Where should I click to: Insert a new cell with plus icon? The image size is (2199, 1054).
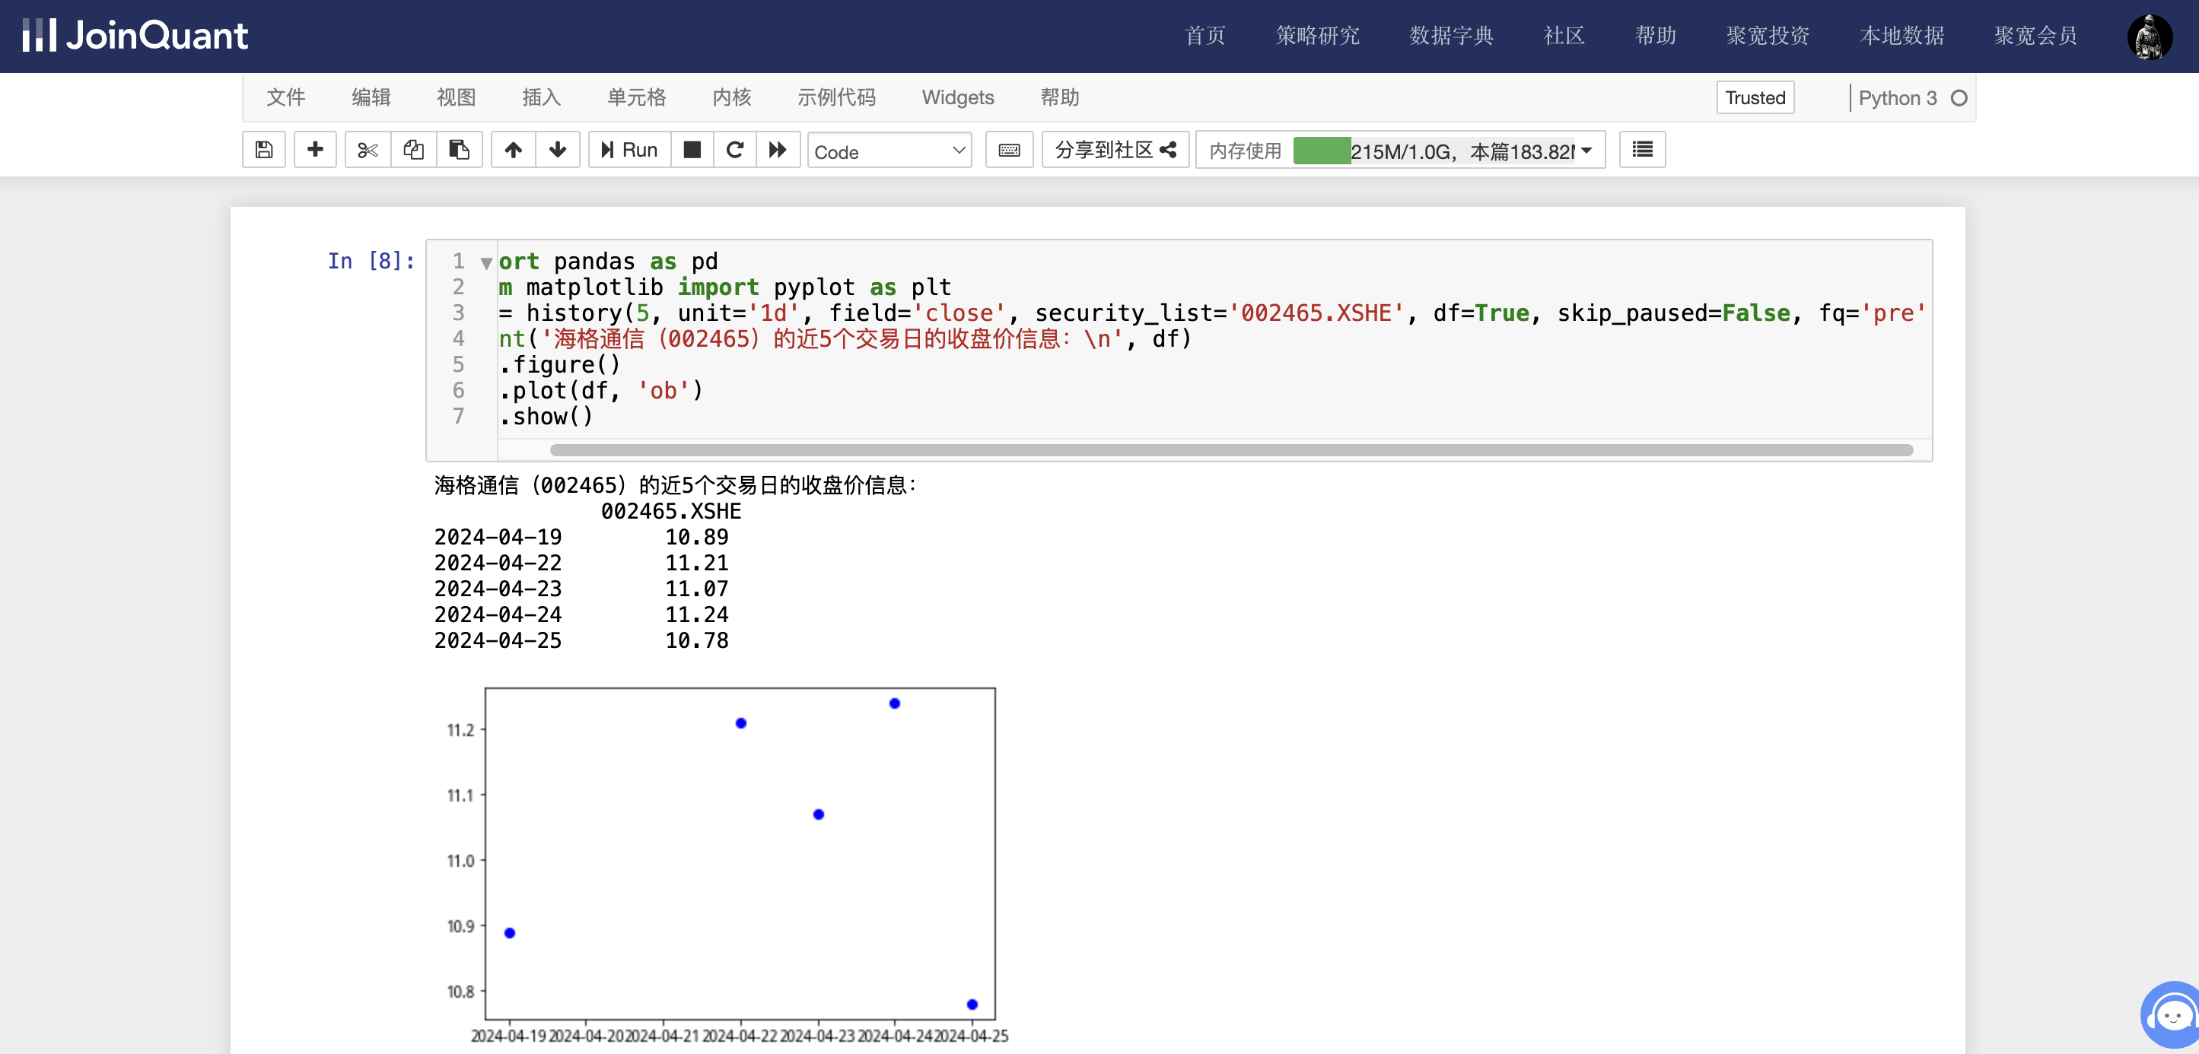tap(315, 151)
